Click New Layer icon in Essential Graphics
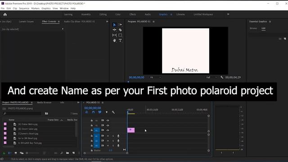288x162 pixels. click(x=285, y=39)
